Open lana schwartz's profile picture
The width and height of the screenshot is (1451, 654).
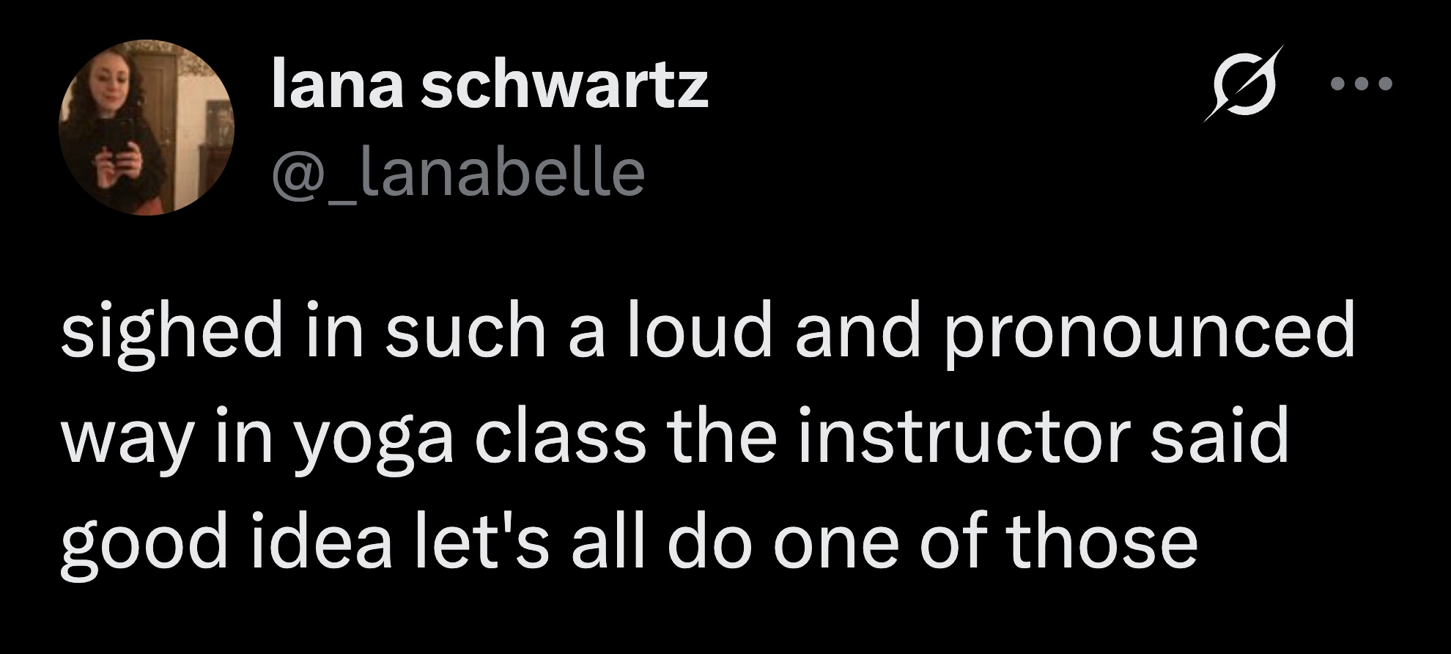[x=146, y=128]
